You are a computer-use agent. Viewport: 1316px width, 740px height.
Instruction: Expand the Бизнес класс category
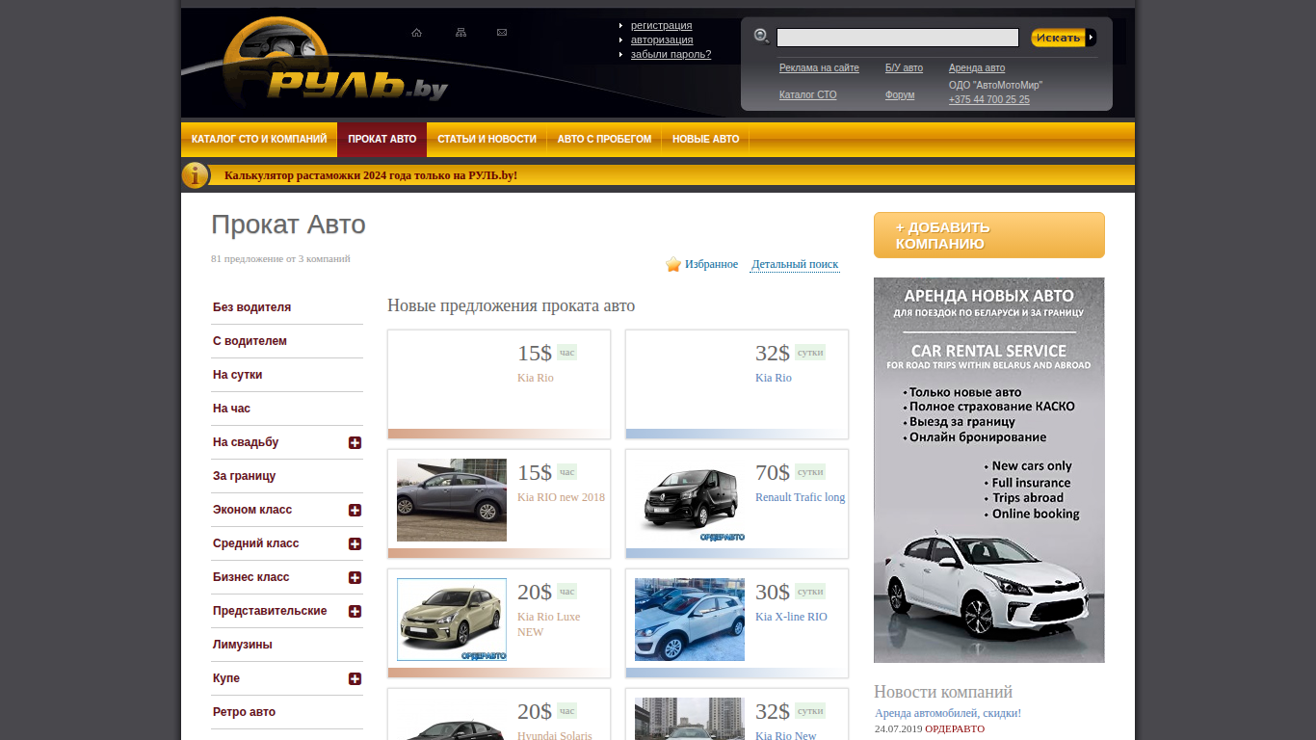(x=355, y=577)
